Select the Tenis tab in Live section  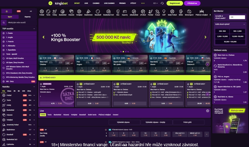(x=50, y=115)
